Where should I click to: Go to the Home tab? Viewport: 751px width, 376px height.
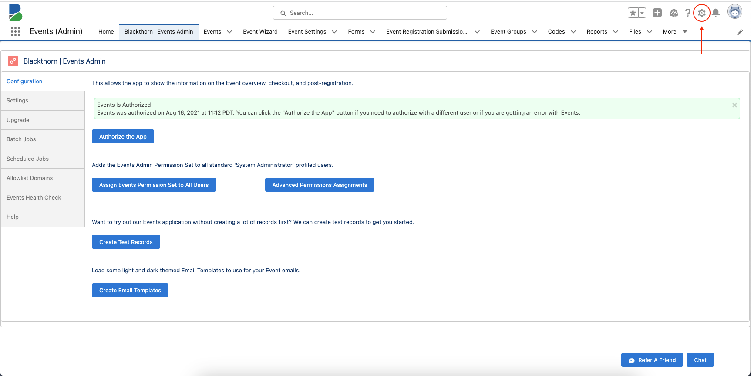click(x=106, y=32)
